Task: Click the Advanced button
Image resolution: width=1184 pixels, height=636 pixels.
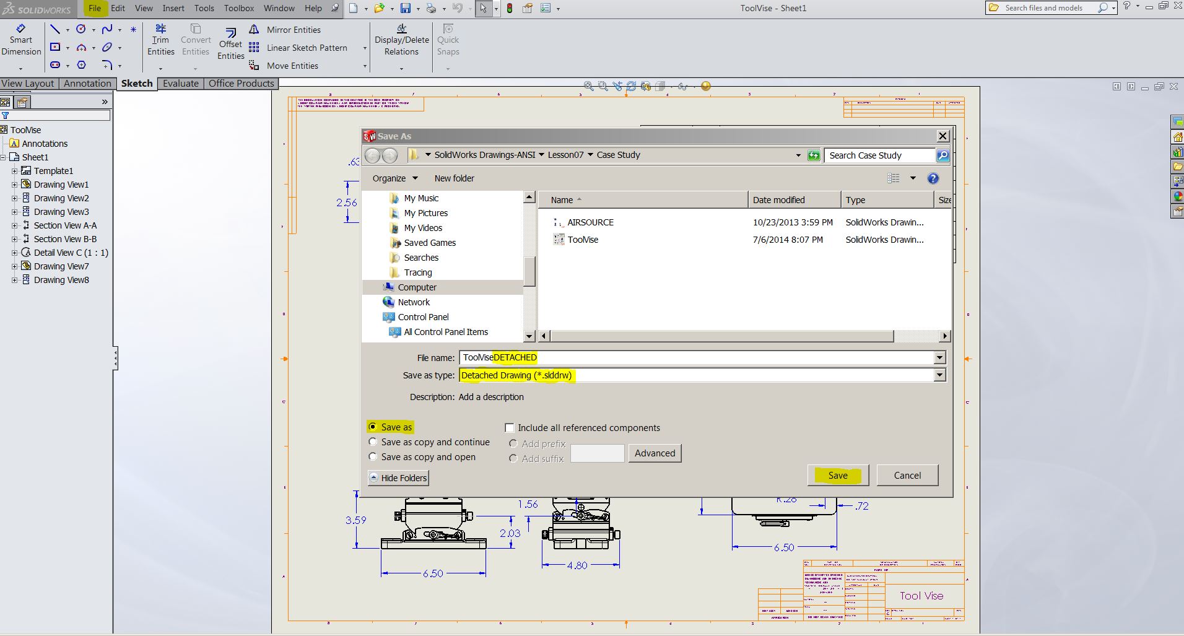Action: [655, 453]
